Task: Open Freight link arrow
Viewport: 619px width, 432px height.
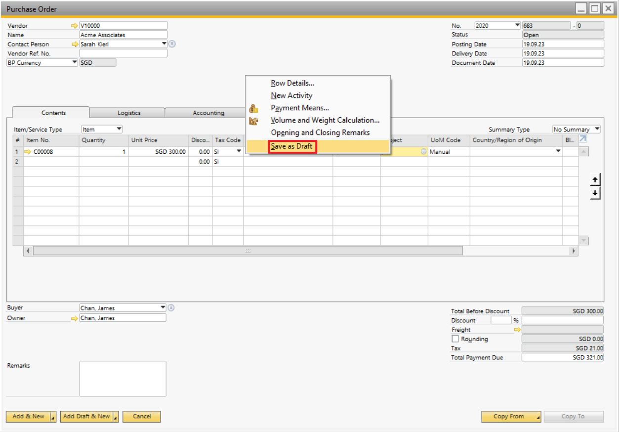Action: (517, 330)
